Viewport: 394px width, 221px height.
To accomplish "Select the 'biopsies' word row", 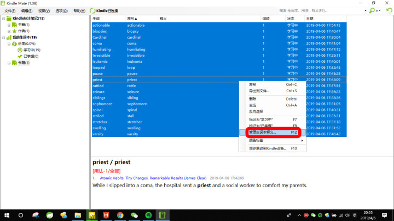I will coord(219,31).
